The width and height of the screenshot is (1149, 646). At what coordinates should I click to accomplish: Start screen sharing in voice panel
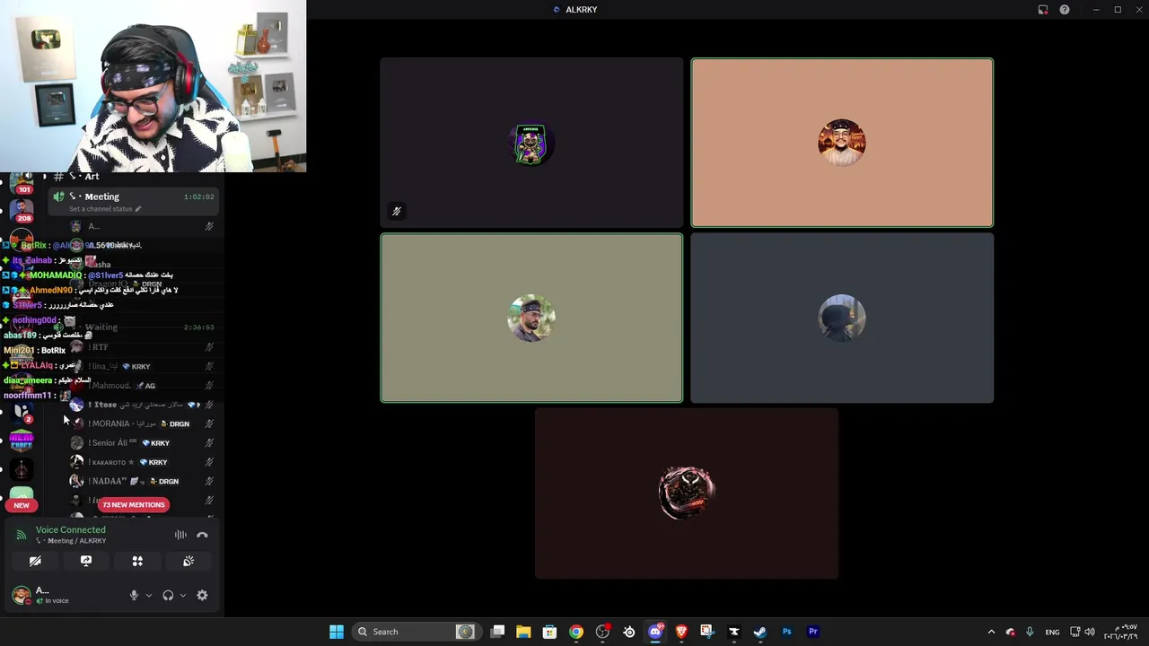86,561
